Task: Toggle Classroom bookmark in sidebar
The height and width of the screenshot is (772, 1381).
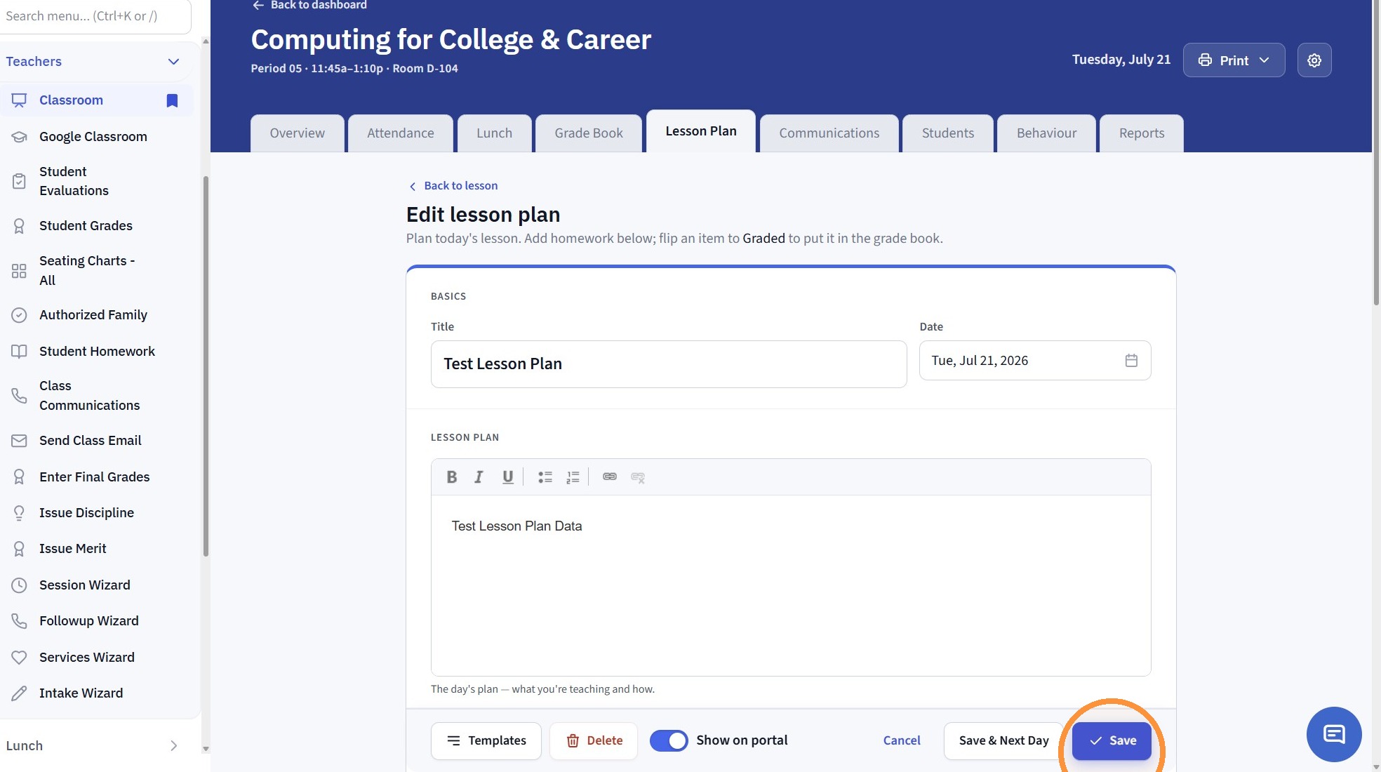Action: [172, 100]
